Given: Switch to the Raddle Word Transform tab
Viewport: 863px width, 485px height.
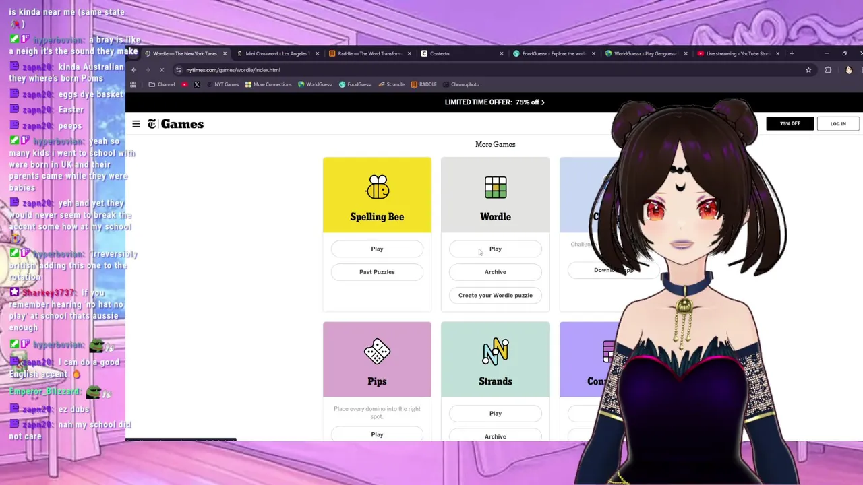Looking at the screenshot, I should pos(368,53).
